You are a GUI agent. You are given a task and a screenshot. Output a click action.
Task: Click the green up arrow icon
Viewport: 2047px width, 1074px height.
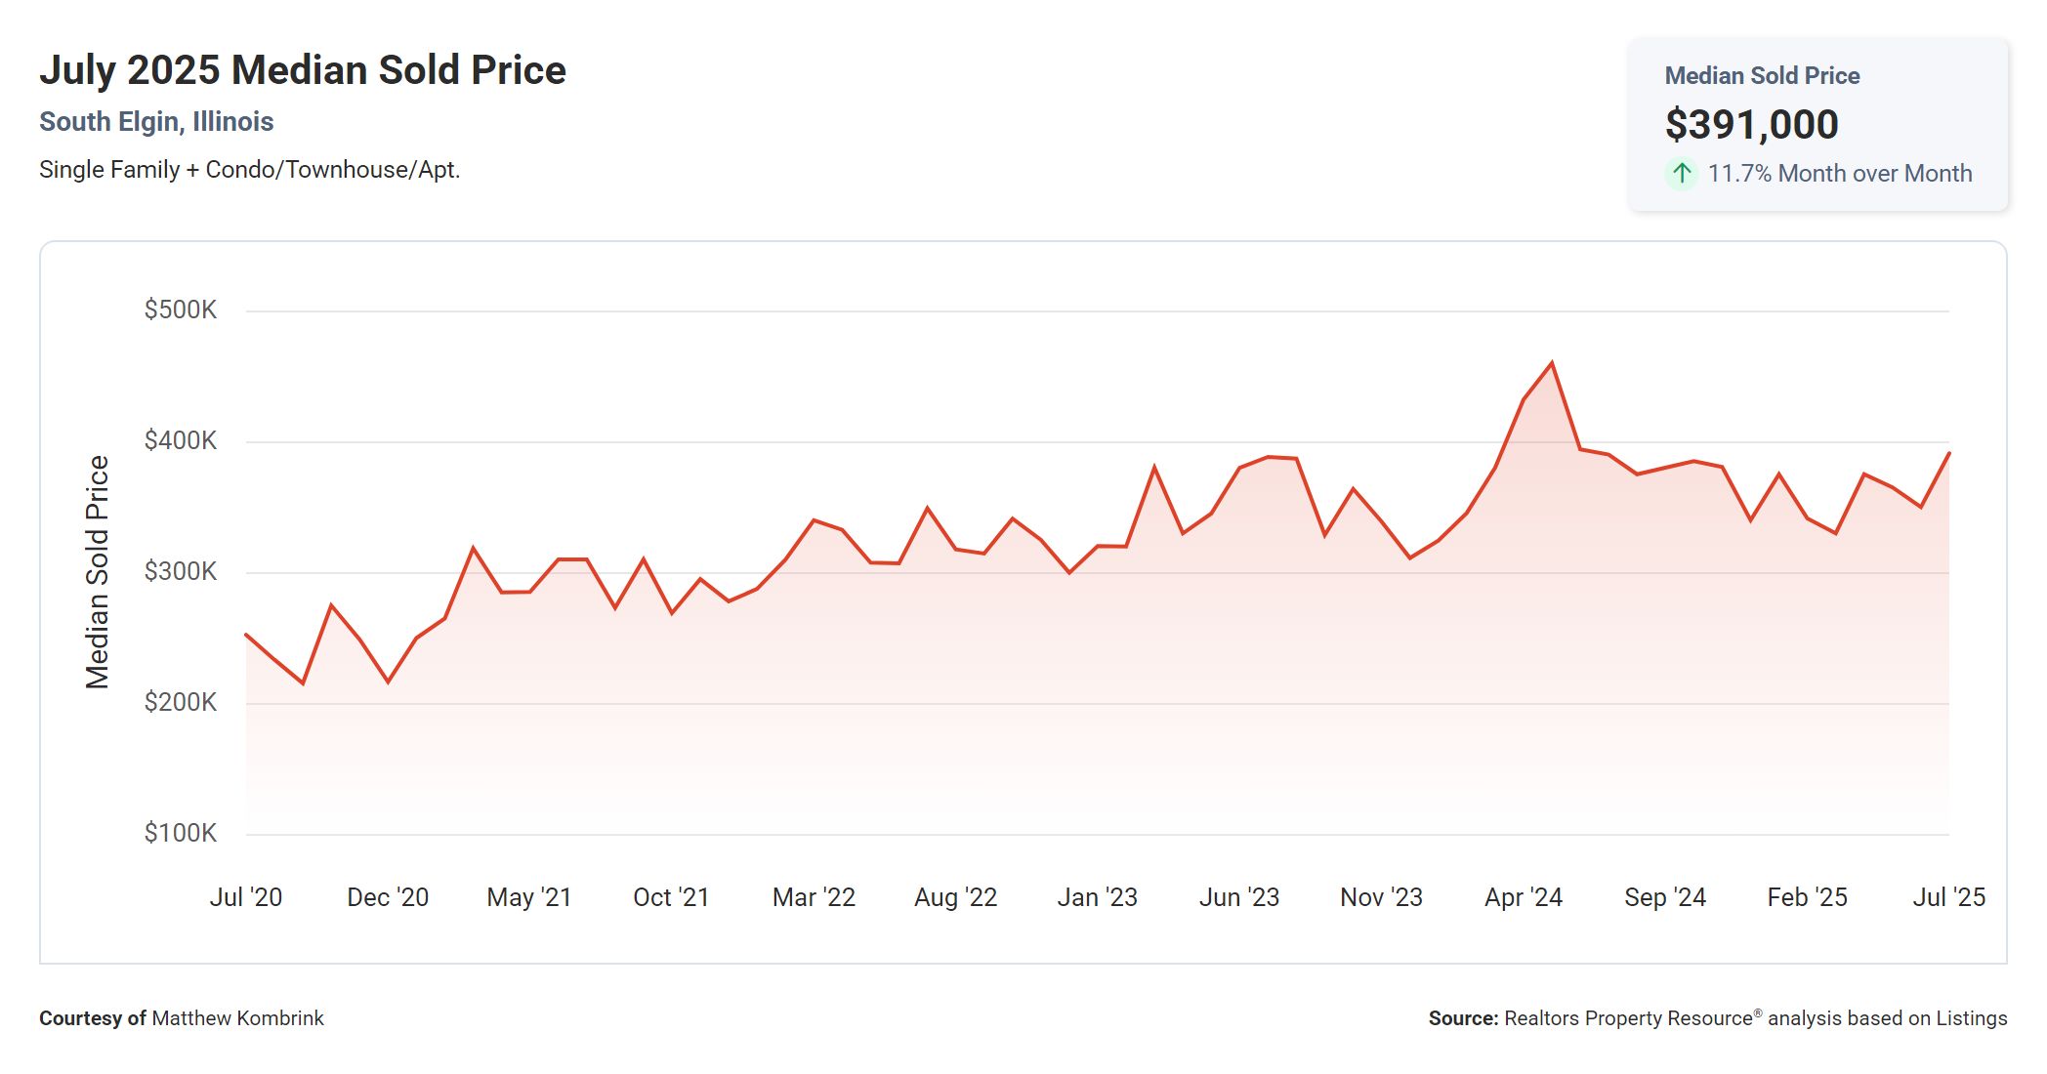pos(1681,174)
